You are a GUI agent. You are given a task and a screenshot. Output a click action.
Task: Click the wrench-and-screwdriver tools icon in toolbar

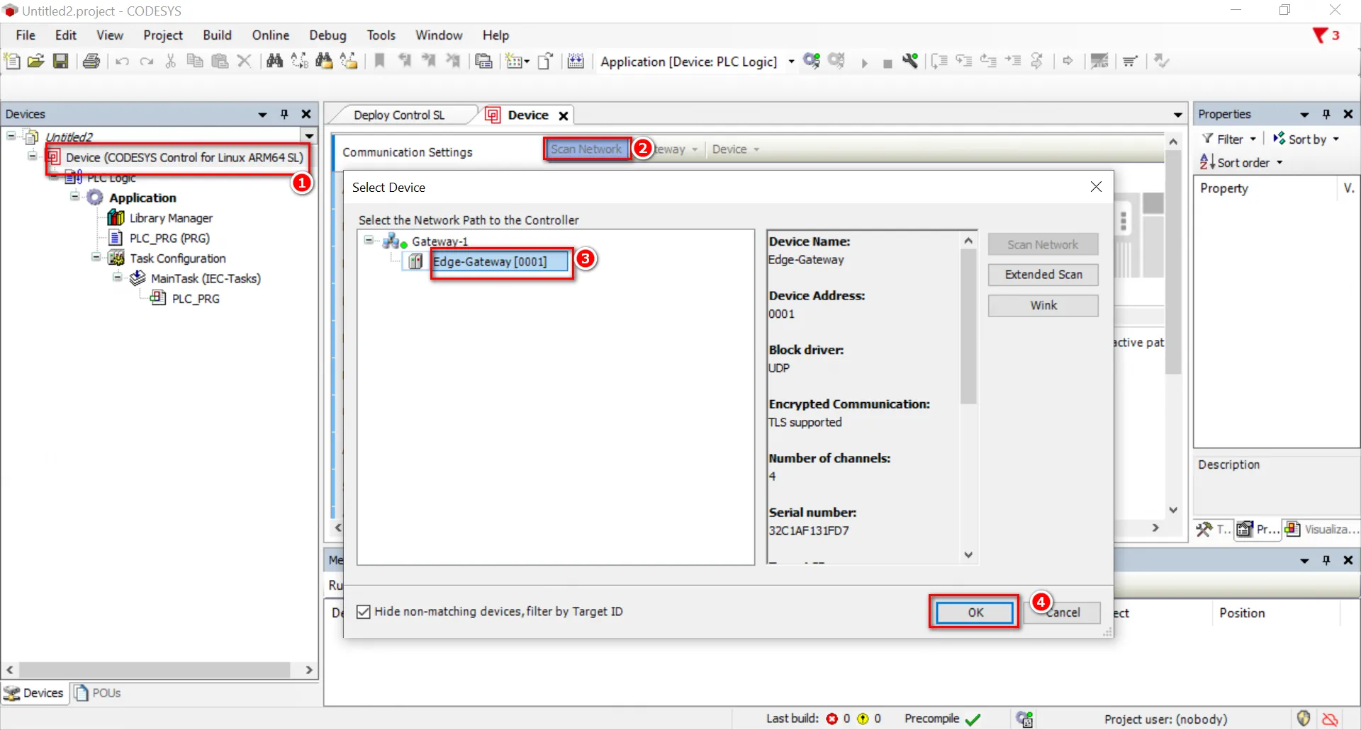pyautogui.click(x=910, y=61)
